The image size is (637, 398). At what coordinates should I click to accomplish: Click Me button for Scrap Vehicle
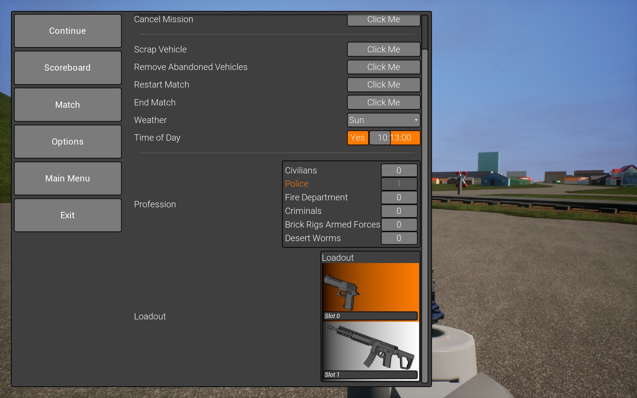point(384,49)
